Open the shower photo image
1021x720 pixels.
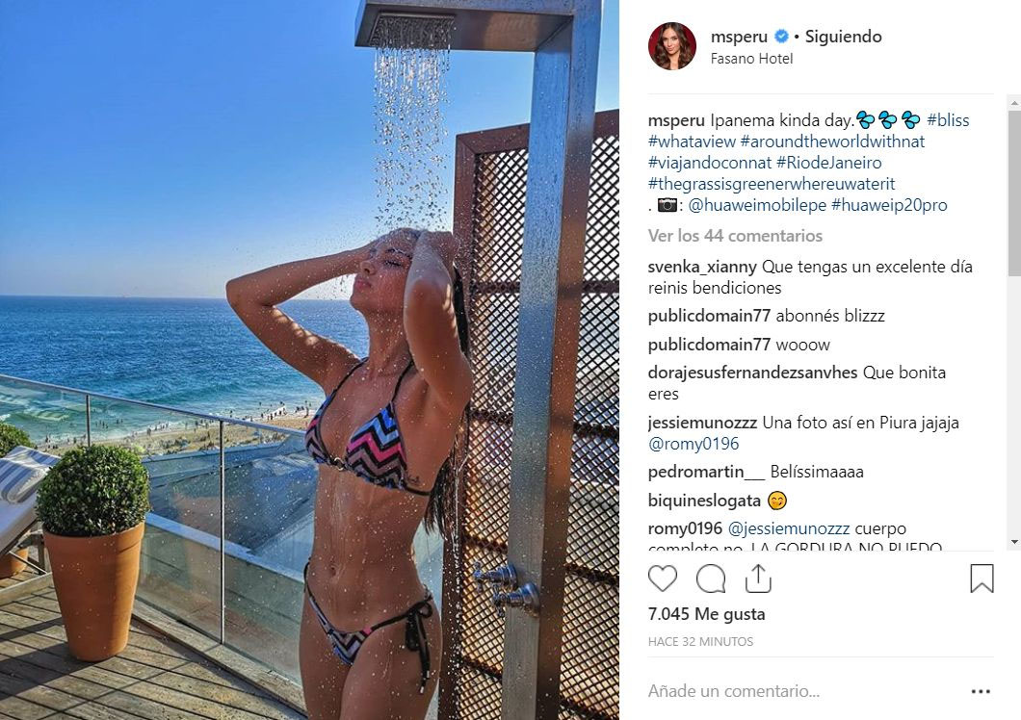309,360
